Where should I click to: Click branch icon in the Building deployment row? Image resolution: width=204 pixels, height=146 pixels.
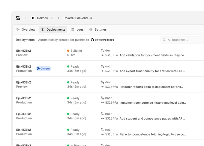tap(103, 50)
